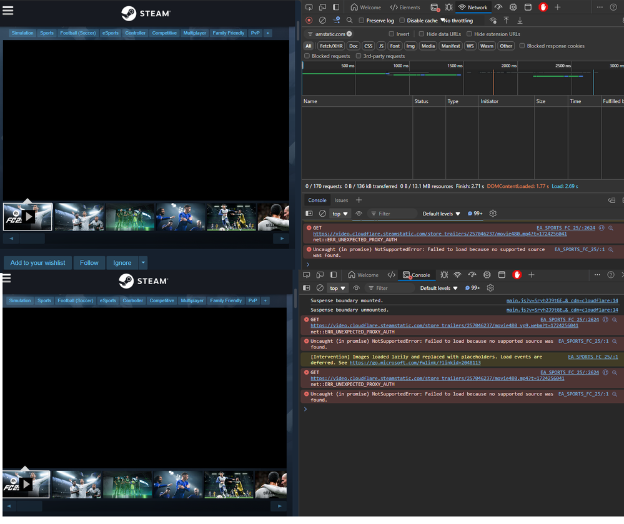Image resolution: width=624 pixels, height=524 pixels.
Task: Click the Follow button
Action: 89,262
